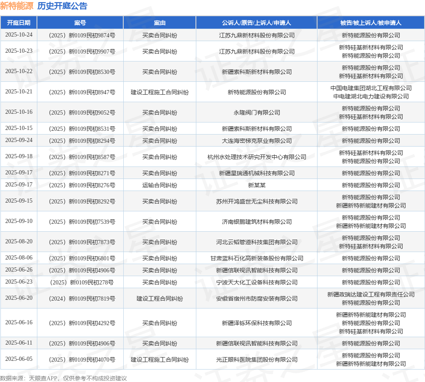Select case number (2024)新0109民初7819号
This screenshot has width=425, height=382.
point(82,299)
